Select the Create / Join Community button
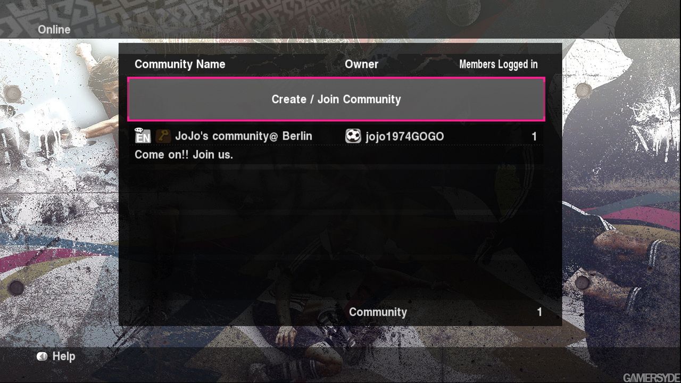This screenshot has height=383, width=681. (x=336, y=99)
